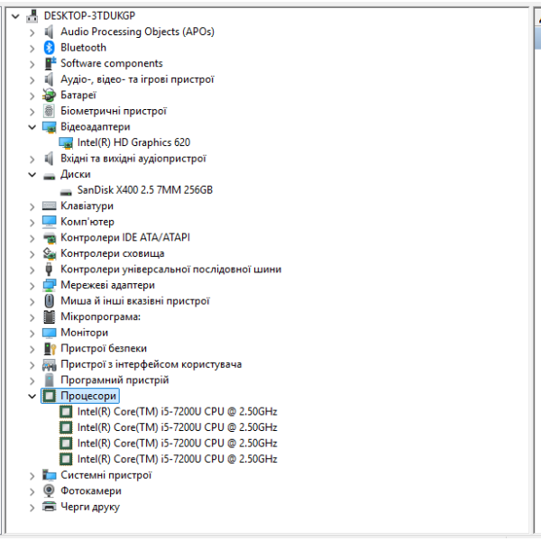The height and width of the screenshot is (541, 541).
Task: Click the Диски drive icon
Action: click(49, 176)
